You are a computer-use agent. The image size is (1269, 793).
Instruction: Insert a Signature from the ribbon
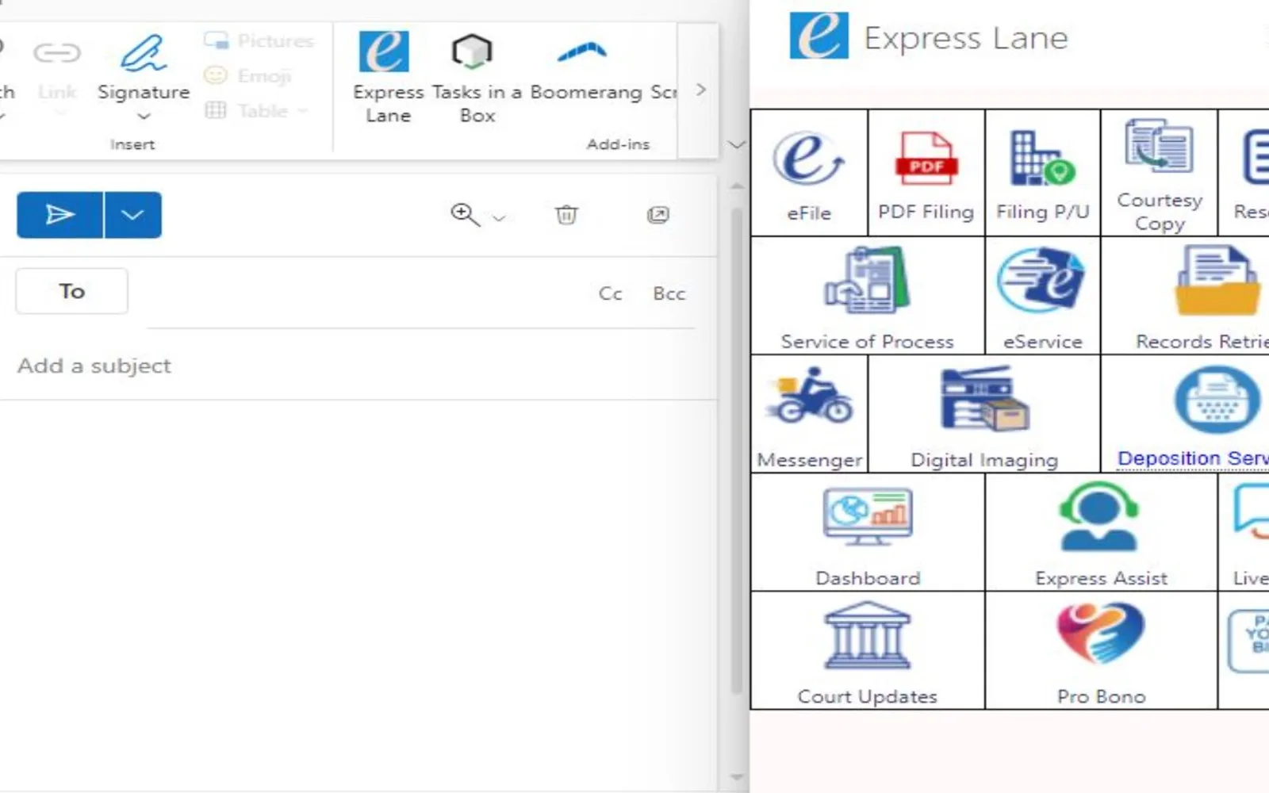(144, 78)
